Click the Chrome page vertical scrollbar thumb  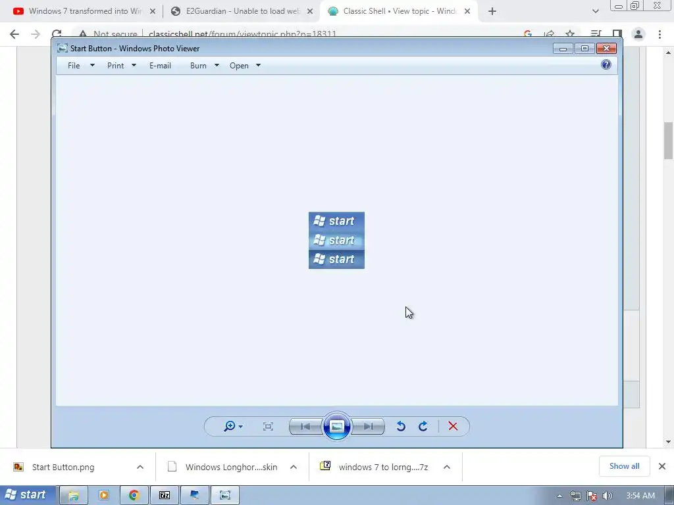tap(668, 141)
